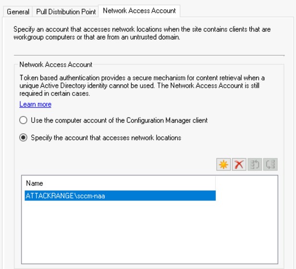Click the red X delete account icon
Image resolution: width=296 pixels, height=269 pixels.
coord(239,164)
